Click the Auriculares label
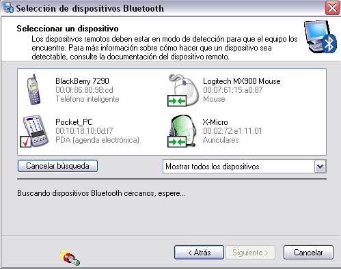Image resolution: width=341 pixels, height=269 pixels. pyautogui.click(x=221, y=140)
